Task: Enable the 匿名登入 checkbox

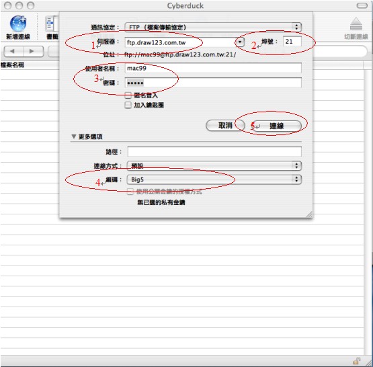Action: pos(128,95)
